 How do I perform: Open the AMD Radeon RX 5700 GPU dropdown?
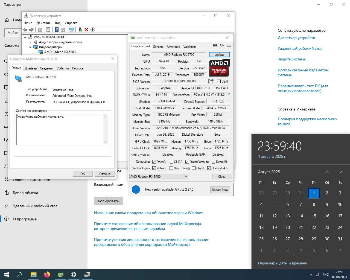(x=159, y=176)
